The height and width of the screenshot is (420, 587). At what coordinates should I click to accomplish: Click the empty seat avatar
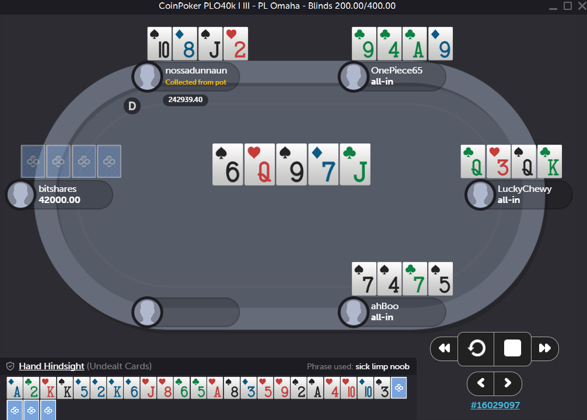tap(147, 312)
